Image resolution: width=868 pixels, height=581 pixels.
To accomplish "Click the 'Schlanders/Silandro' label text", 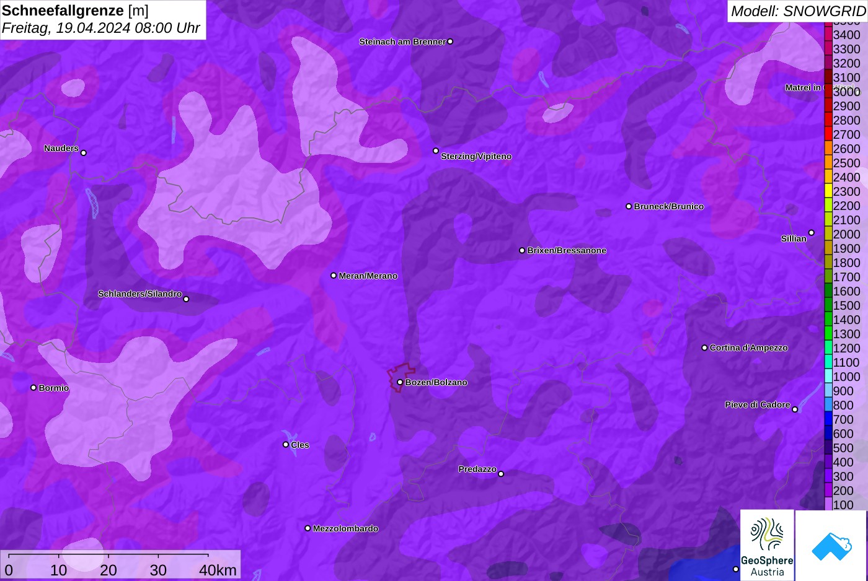I will click(140, 294).
